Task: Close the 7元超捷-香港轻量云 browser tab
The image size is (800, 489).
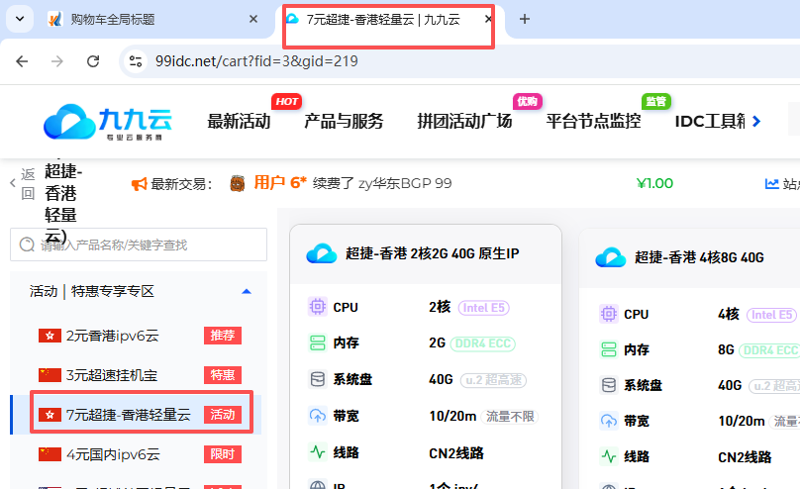Action: [488, 19]
